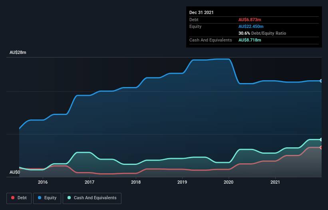The image size is (328, 210).
Task: Select the 2018 x-axis label
Action: pyautogui.click(x=136, y=182)
